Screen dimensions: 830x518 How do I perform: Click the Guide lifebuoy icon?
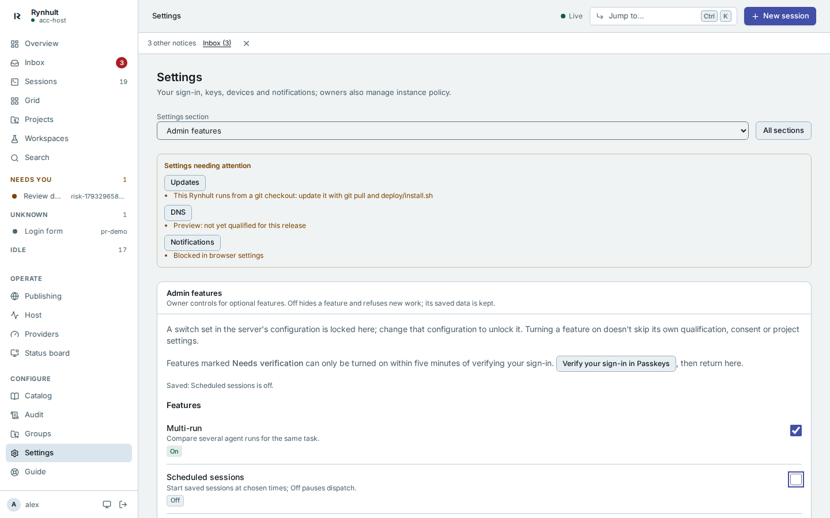coord(15,472)
